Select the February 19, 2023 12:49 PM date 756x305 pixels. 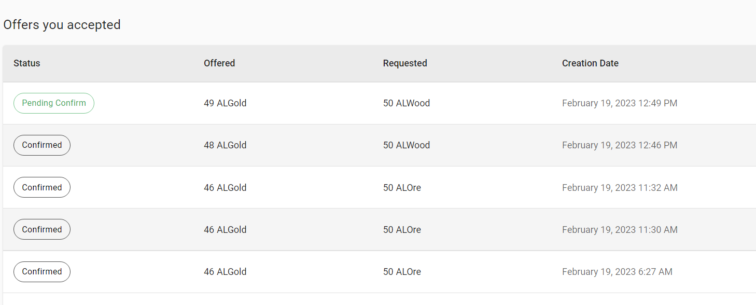[620, 103]
